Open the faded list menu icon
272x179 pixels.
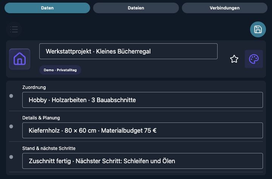[x=14, y=29]
